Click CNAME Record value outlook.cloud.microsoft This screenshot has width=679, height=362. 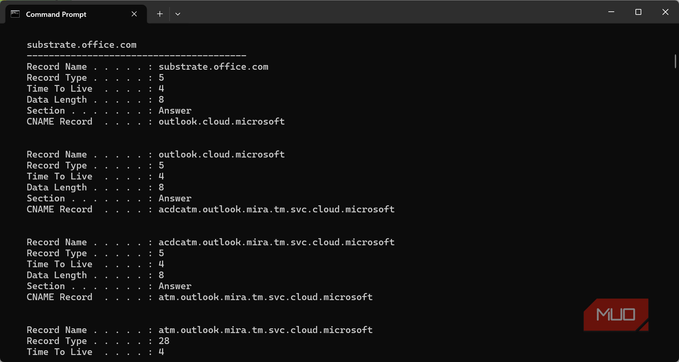pos(222,122)
